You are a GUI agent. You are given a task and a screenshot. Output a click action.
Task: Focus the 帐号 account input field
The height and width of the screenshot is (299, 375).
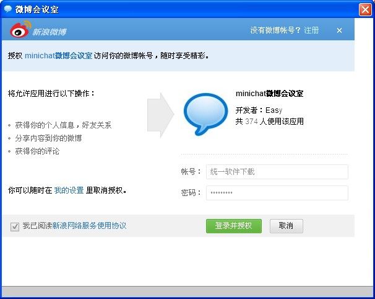click(x=277, y=172)
